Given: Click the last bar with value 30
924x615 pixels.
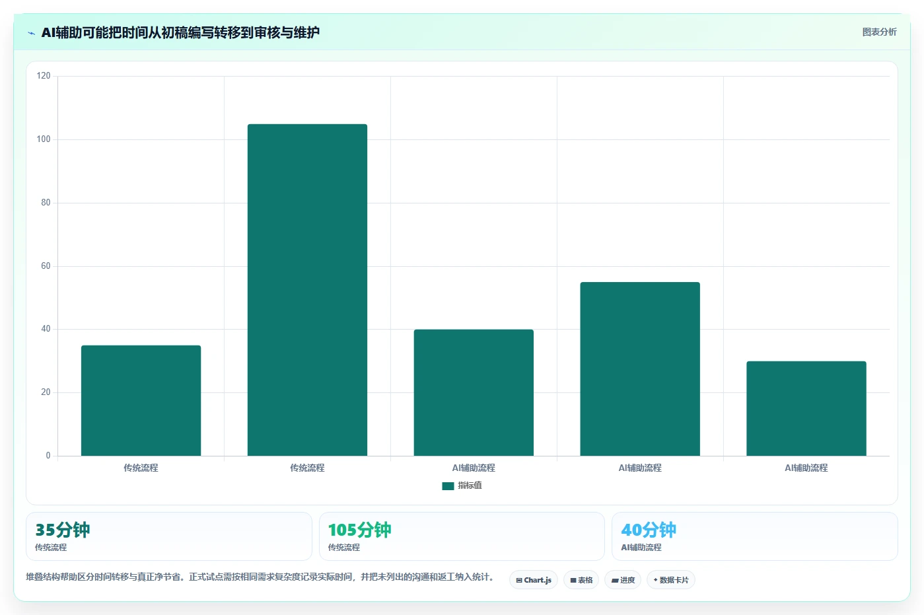Looking at the screenshot, I should pyautogui.click(x=806, y=408).
